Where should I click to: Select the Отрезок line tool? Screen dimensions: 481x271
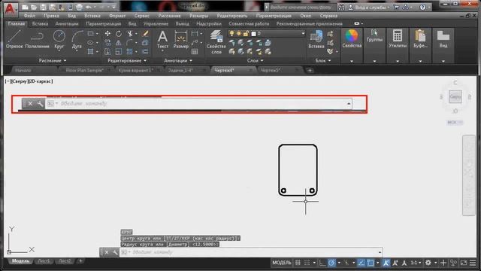point(14,39)
